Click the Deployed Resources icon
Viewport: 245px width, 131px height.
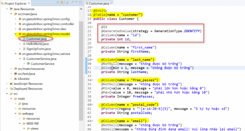[10, 89]
